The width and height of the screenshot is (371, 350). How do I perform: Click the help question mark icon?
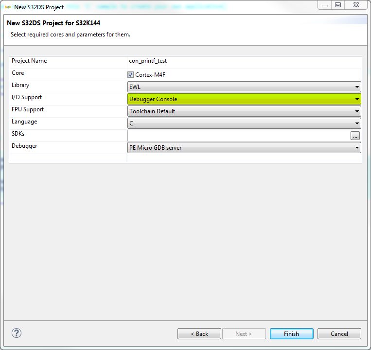tap(17, 333)
